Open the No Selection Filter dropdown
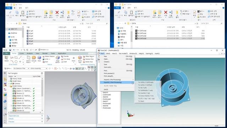The width and height of the screenshot is (227, 128). click(21, 68)
